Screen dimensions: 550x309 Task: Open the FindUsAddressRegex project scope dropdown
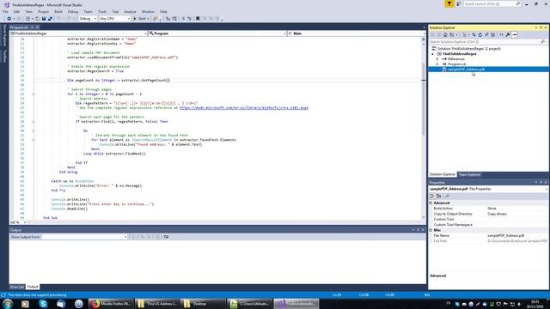78,33
